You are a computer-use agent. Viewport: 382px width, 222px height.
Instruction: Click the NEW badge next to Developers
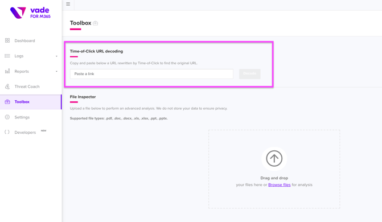(44, 130)
